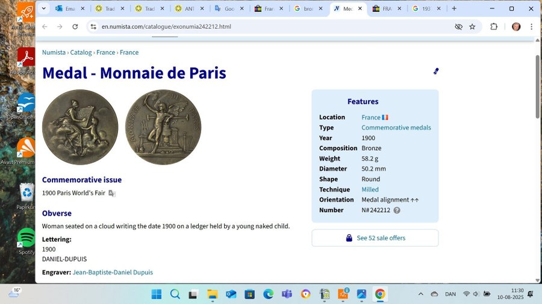This screenshot has width=542, height=304.
Task: Click the tracking protection eye icon in address bar
Action: click(x=458, y=26)
